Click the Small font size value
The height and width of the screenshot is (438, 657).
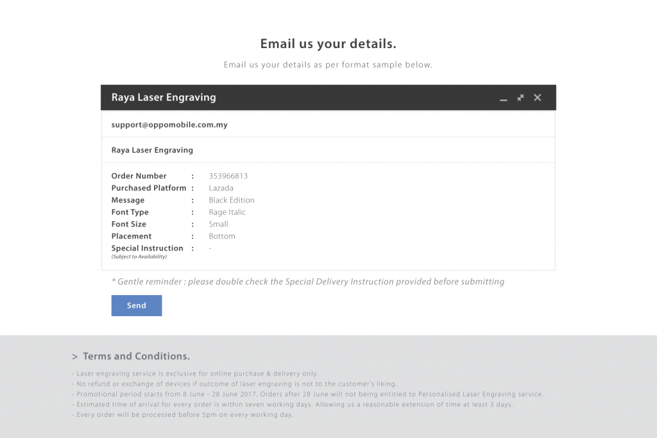coord(218,224)
